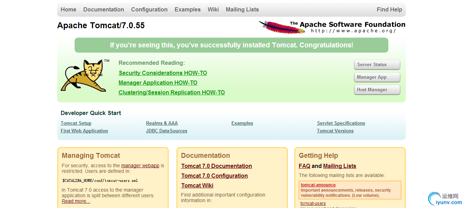Open the Documentation nav item
This screenshot has width=464, height=208.
[x=104, y=9]
